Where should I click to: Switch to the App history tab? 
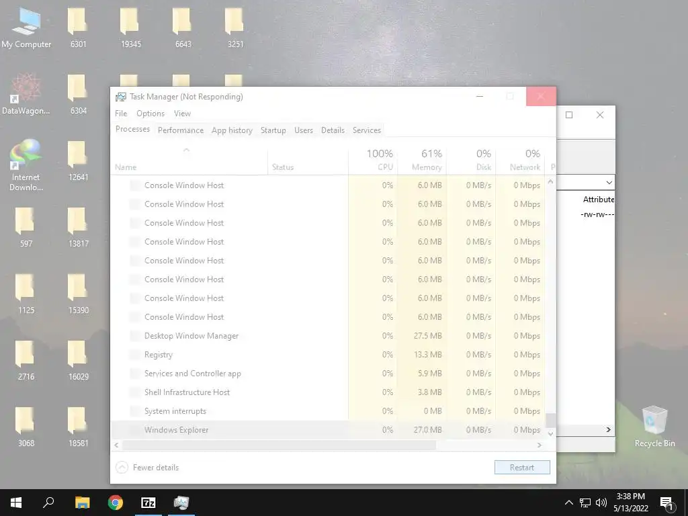232,130
